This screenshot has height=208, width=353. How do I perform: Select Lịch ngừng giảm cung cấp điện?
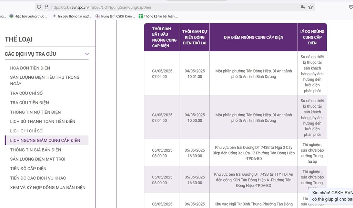click(45, 140)
